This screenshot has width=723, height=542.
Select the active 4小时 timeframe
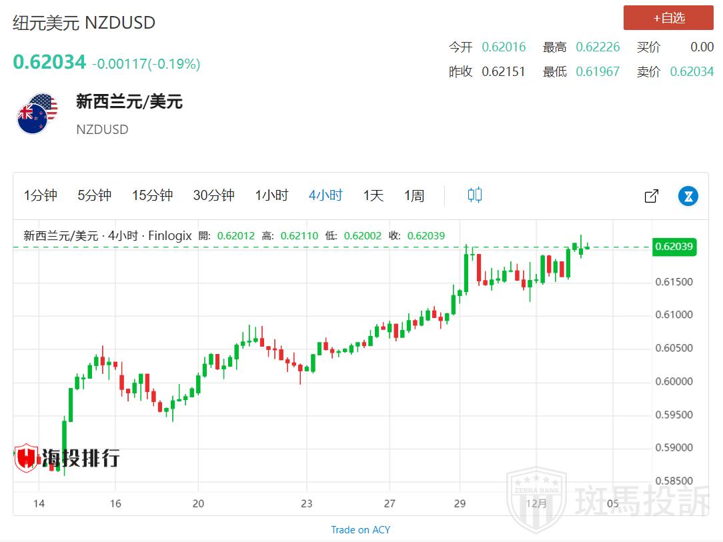tap(325, 195)
